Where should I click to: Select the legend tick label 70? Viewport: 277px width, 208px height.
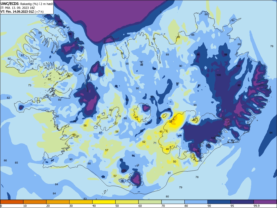(163, 206)
